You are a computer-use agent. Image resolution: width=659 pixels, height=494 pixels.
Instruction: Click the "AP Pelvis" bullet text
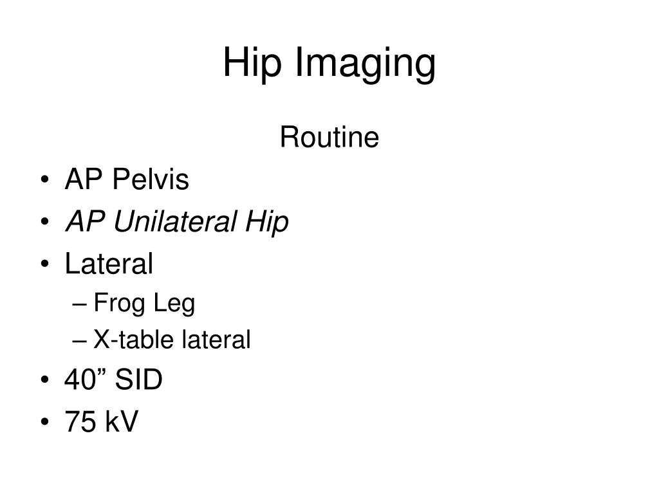pos(127,180)
